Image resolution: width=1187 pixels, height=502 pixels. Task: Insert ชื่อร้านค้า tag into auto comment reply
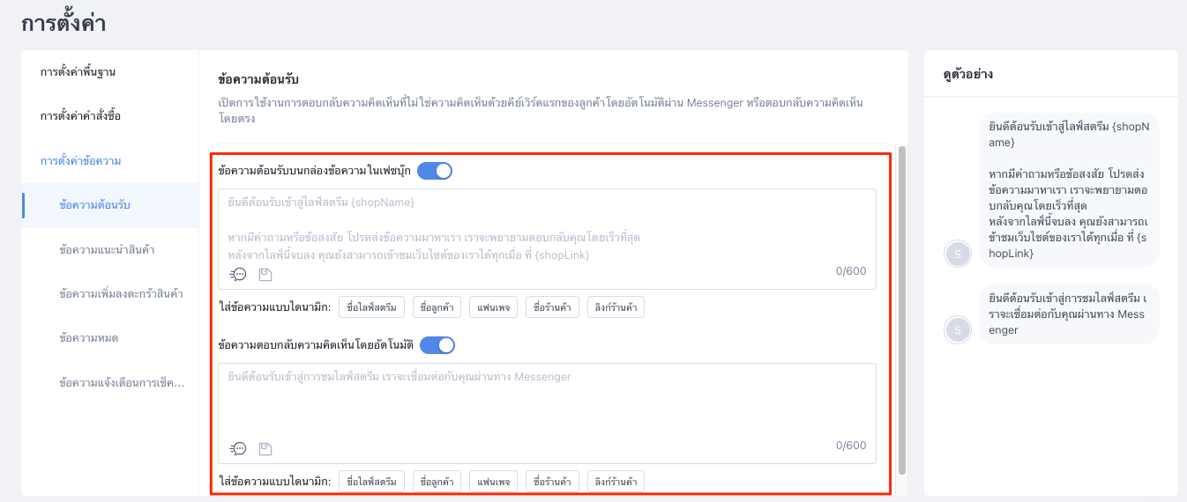[552, 482]
